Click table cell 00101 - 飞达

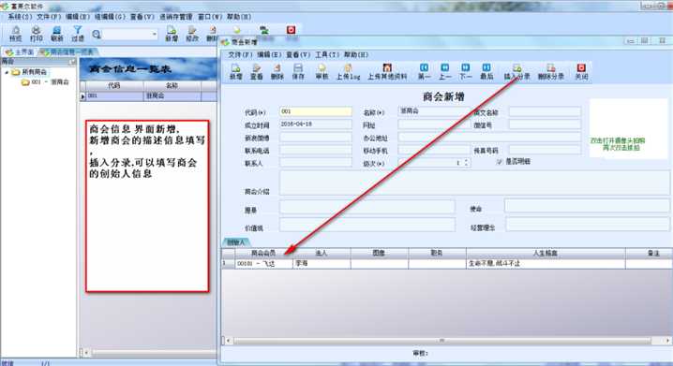click(263, 264)
